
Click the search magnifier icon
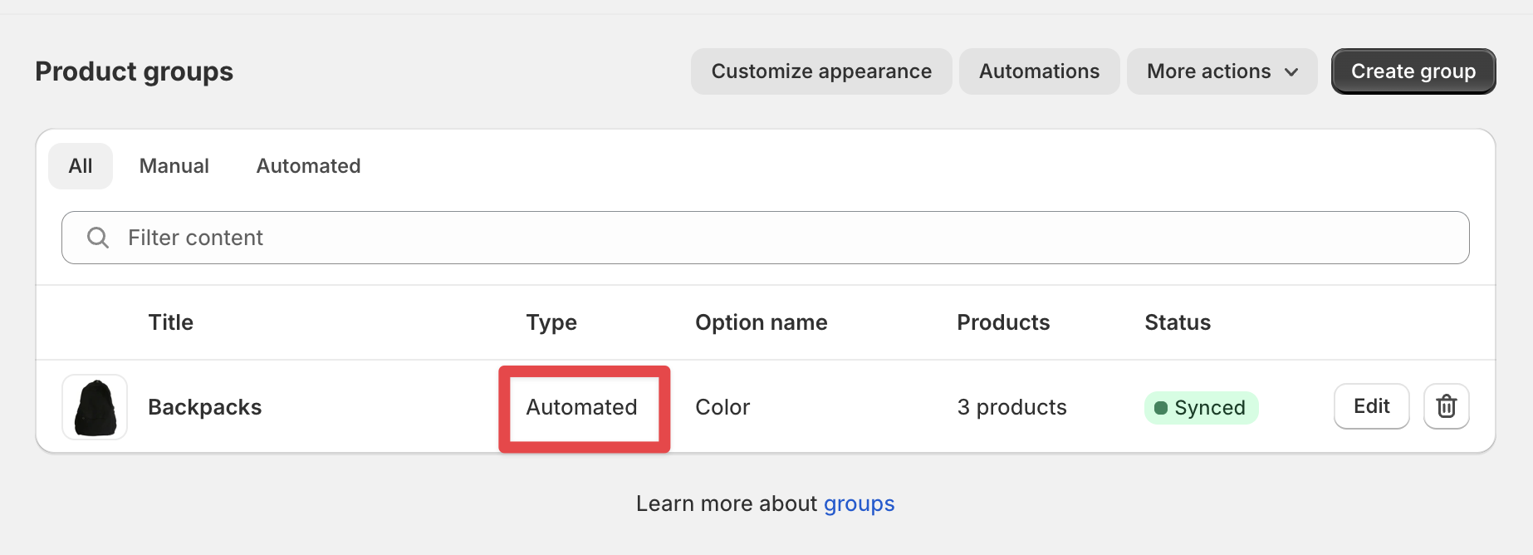pos(98,238)
